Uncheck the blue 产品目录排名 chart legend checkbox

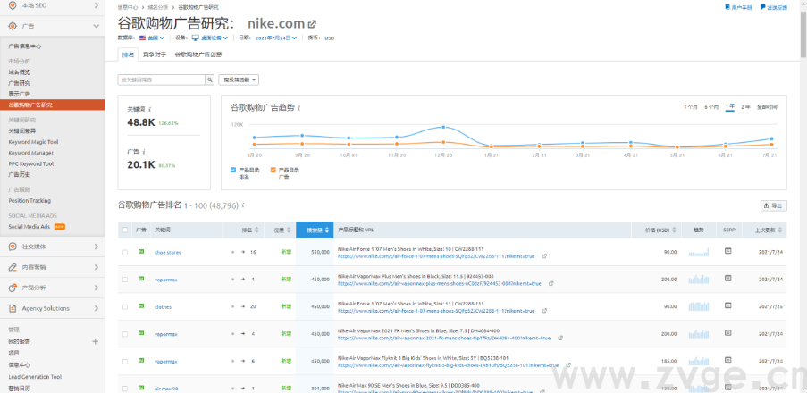(x=234, y=169)
